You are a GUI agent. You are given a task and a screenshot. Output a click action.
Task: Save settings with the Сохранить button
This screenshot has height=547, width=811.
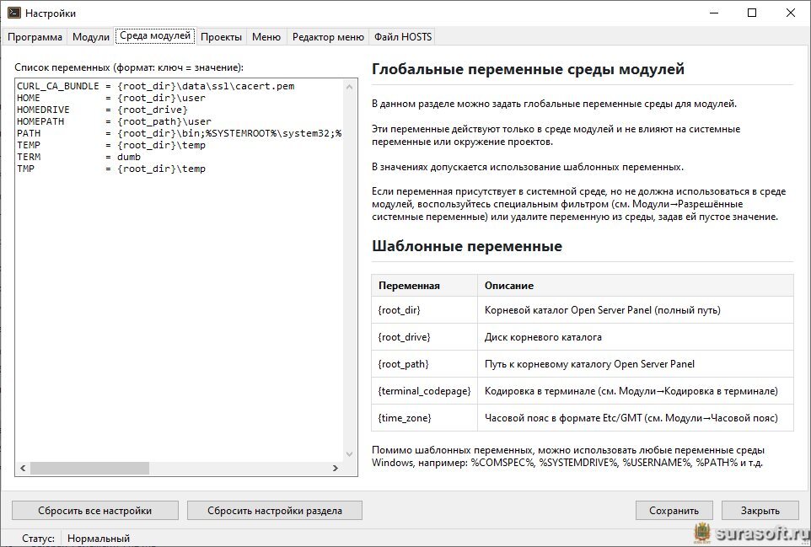(674, 511)
